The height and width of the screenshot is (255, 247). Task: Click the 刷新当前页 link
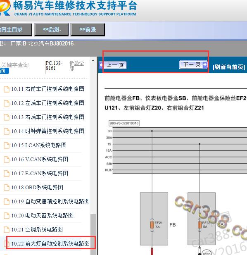[x=229, y=67]
